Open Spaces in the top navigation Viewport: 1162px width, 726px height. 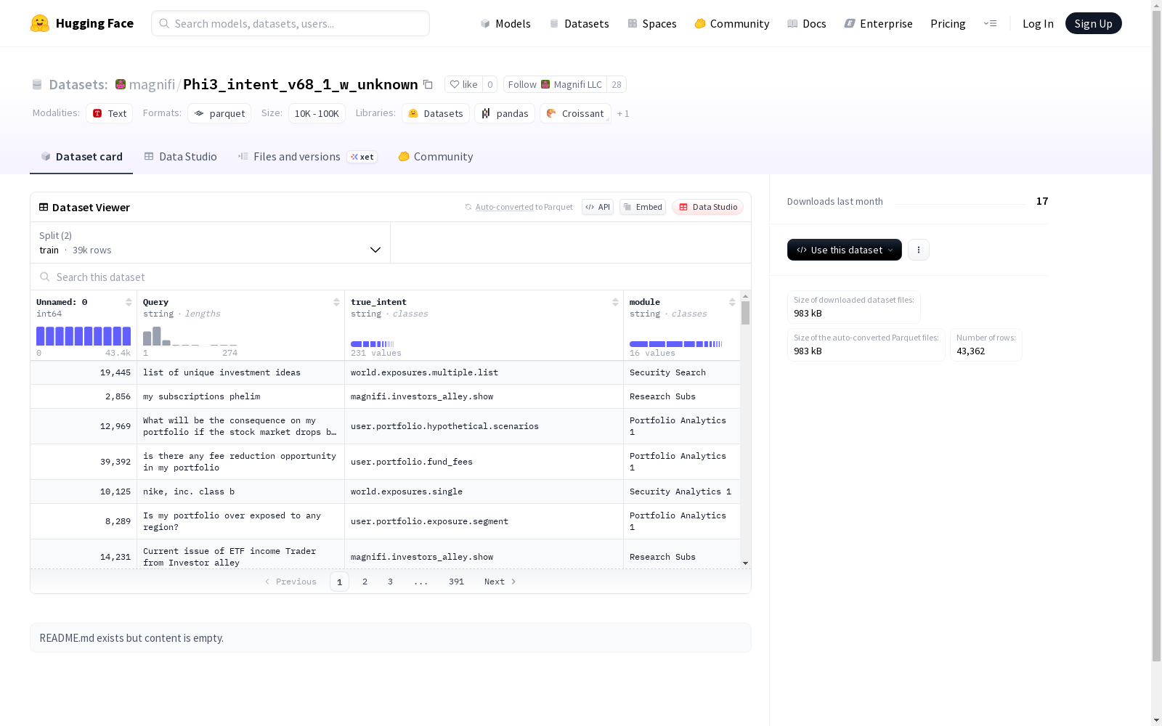(x=652, y=23)
